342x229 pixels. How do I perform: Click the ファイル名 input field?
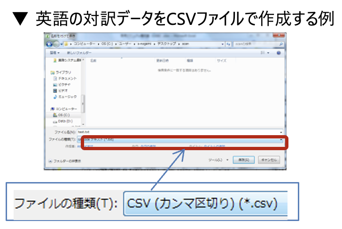tap(178, 132)
